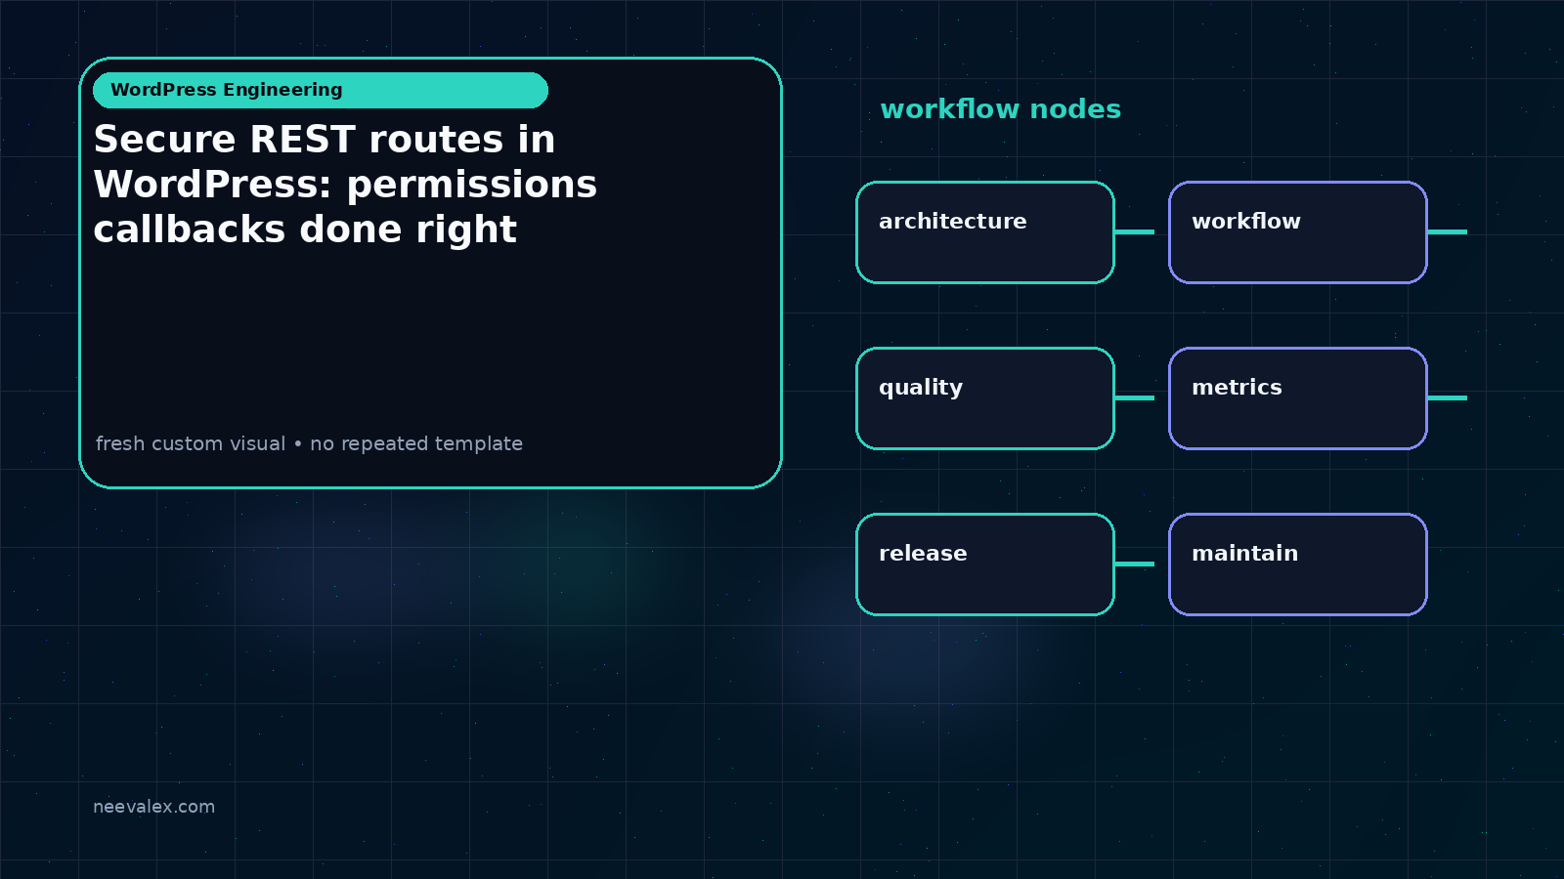Click the Secure REST routes headline
The image size is (1564, 879).
(x=345, y=185)
